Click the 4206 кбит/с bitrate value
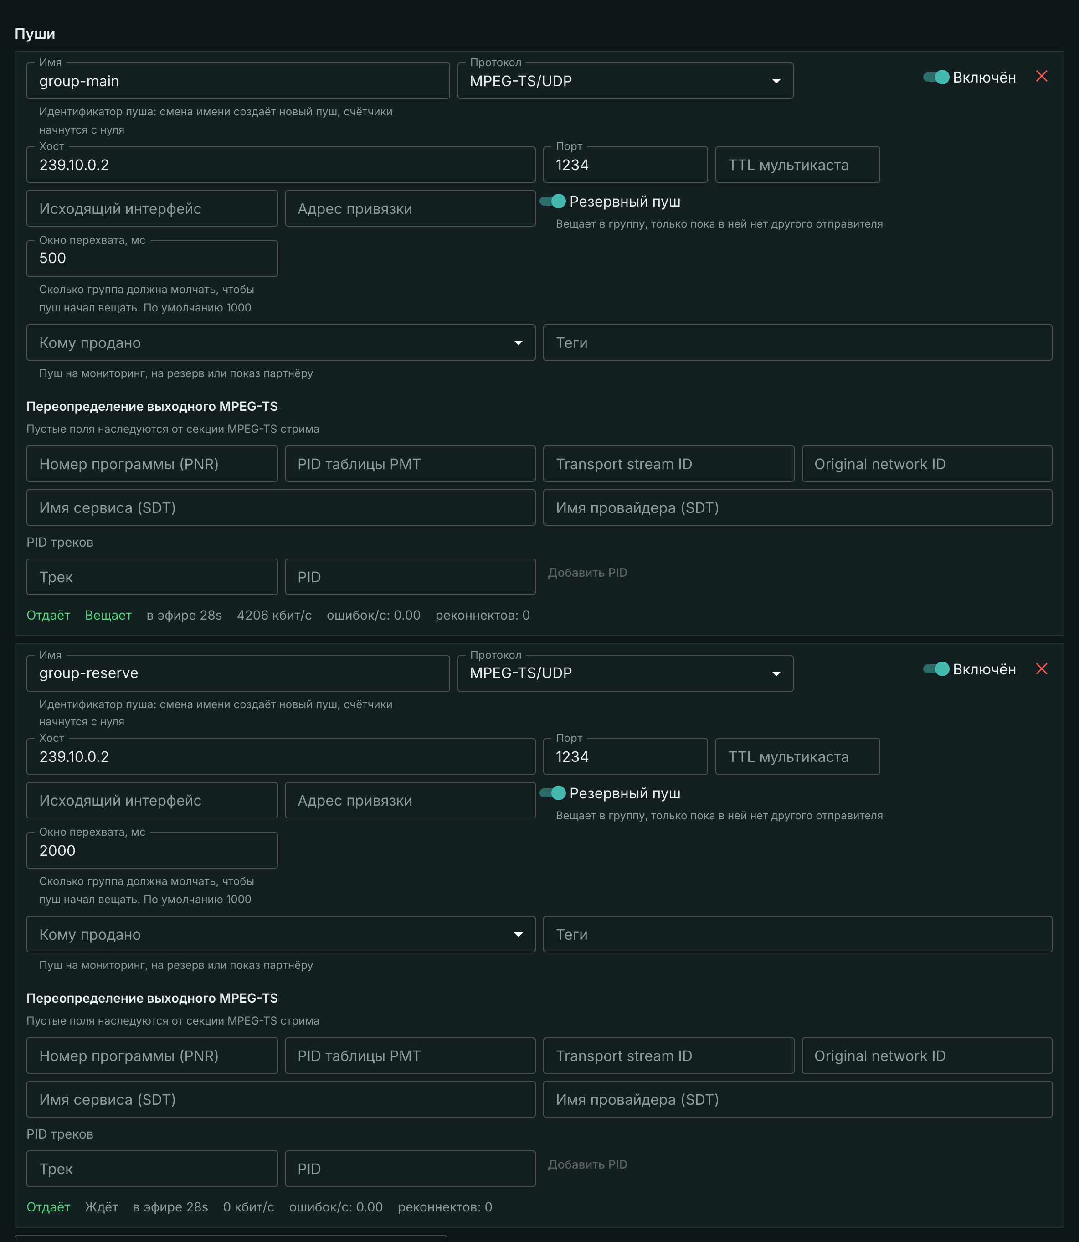This screenshot has width=1079, height=1242. point(274,615)
